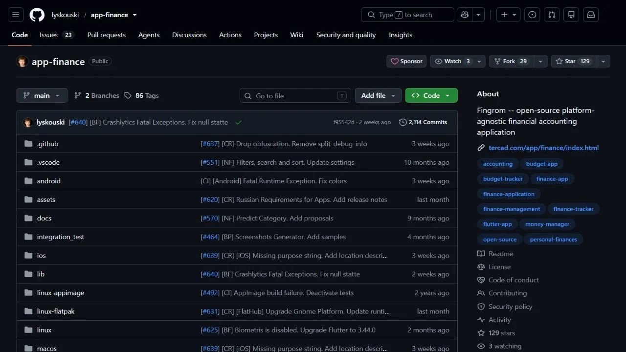The width and height of the screenshot is (626, 352).
Task: Open notifications inbox icon
Action: pos(591,15)
